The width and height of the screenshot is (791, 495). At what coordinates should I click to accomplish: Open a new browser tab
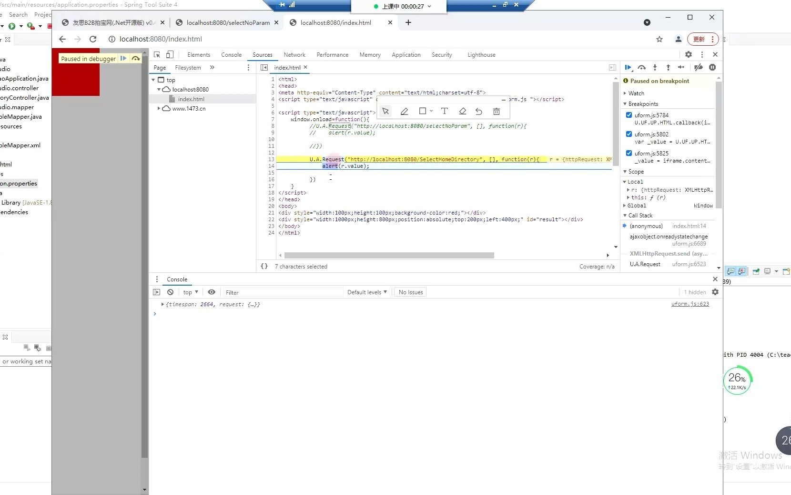[408, 22]
